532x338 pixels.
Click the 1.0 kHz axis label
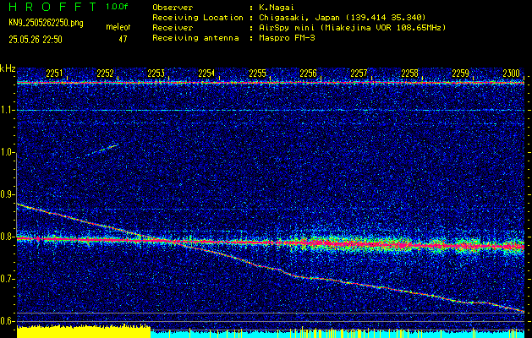coord(7,153)
